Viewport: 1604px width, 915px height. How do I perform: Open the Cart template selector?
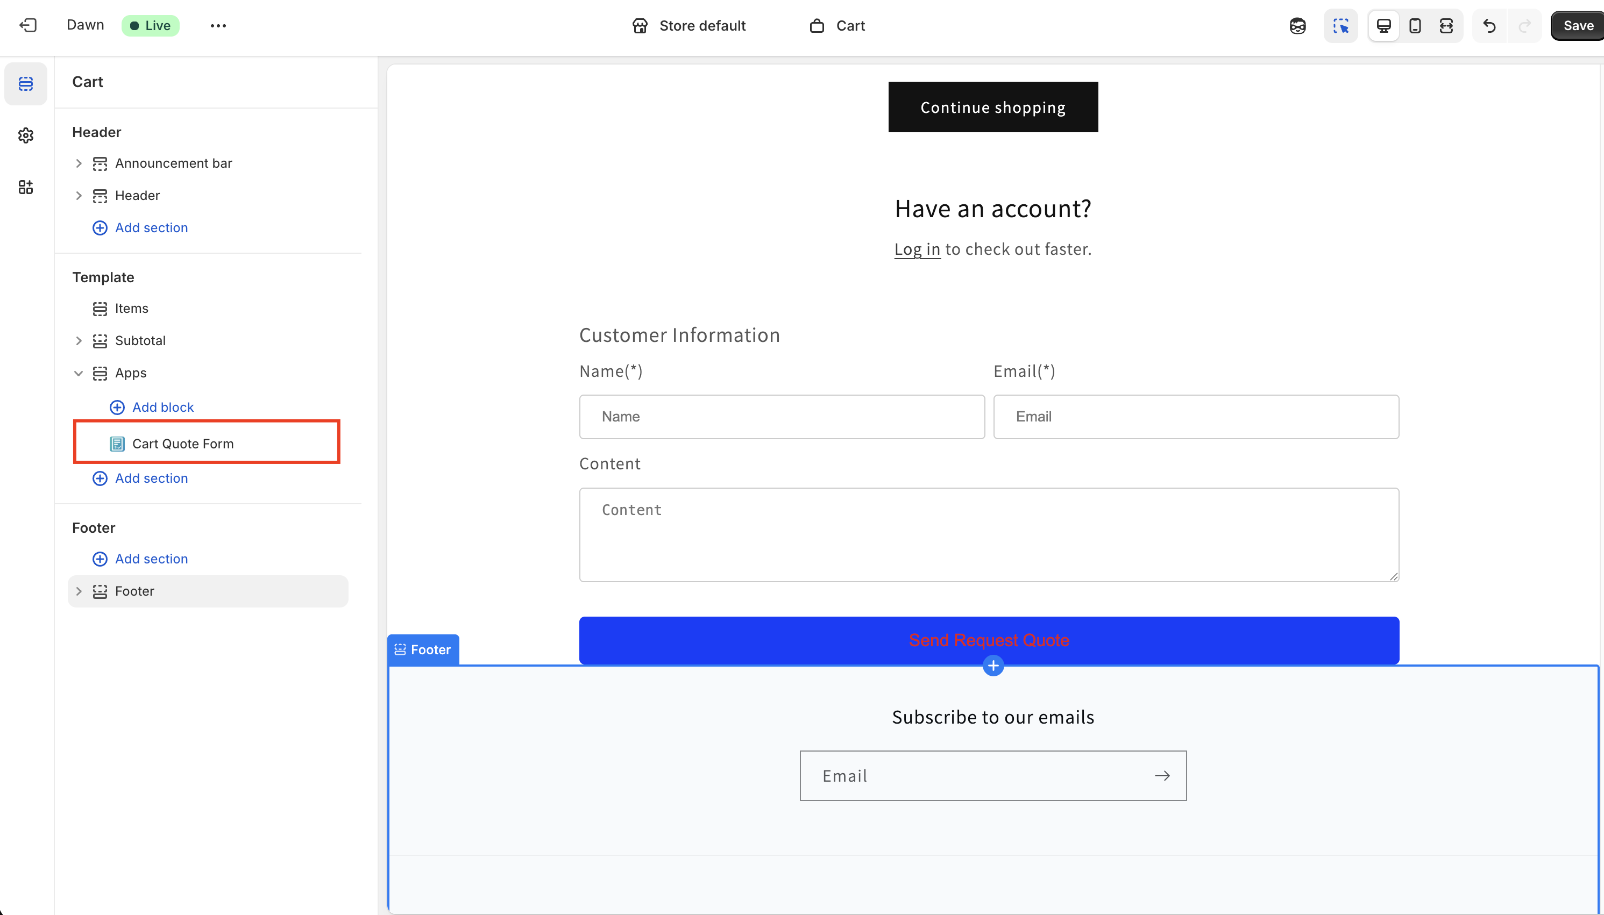pos(837,26)
